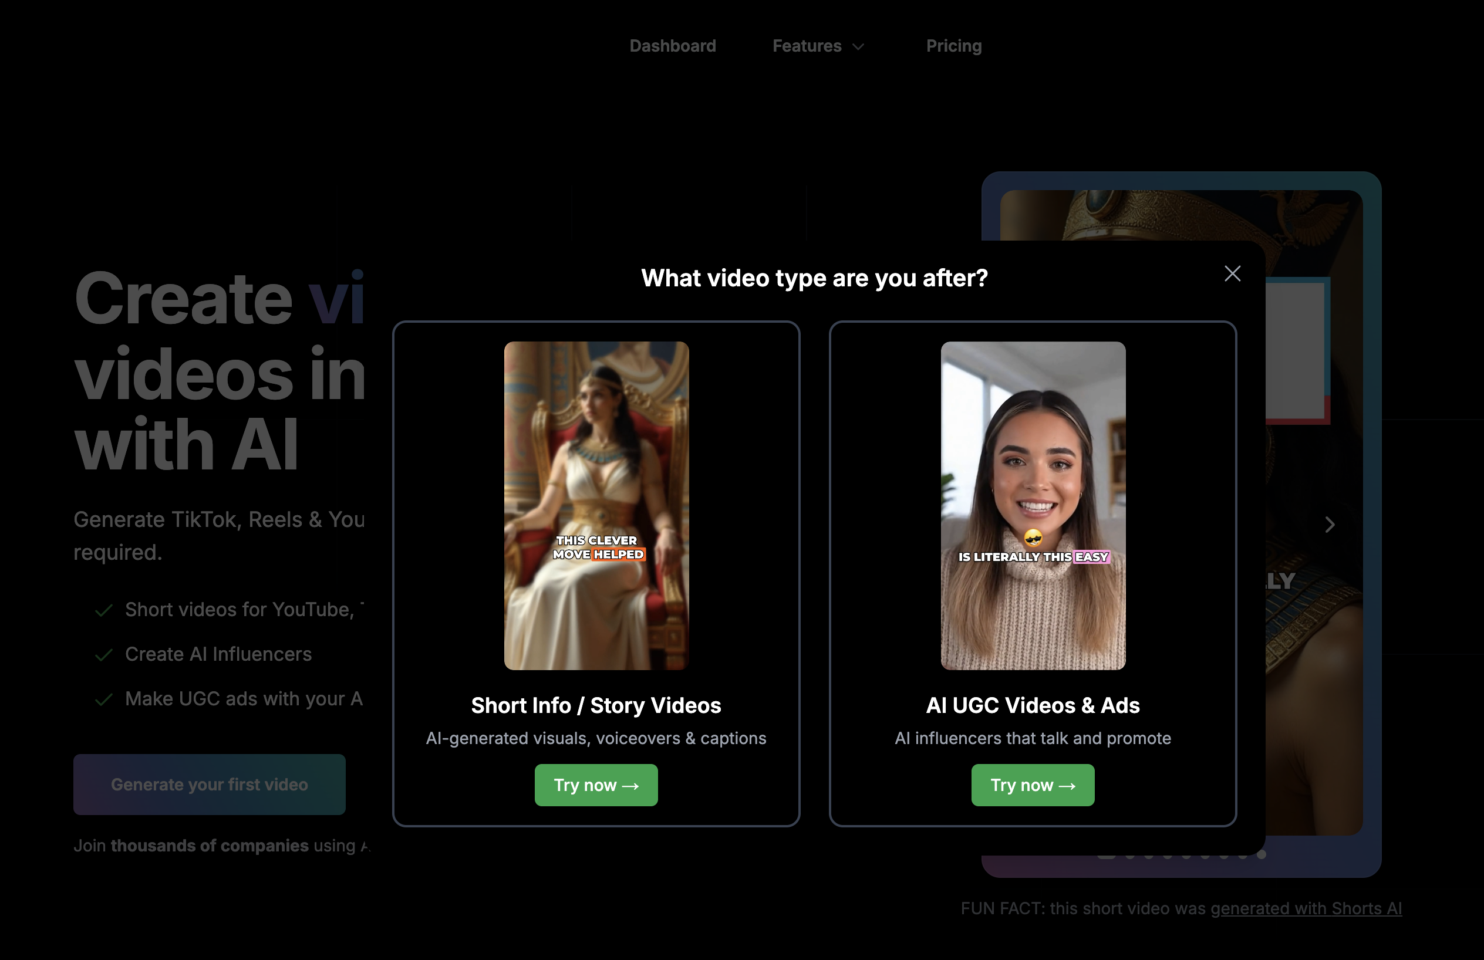Screen dimensions: 1484x960
Task: Jump to the last carousel dot indicator
Action: 1262,854
